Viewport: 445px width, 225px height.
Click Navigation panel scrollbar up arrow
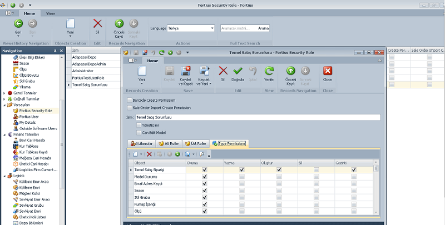point(62,57)
